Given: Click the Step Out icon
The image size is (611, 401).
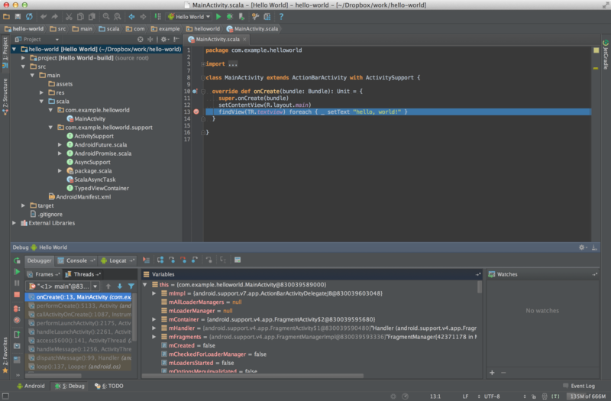Looking at the screenshot, I should [x=195, y=260].
